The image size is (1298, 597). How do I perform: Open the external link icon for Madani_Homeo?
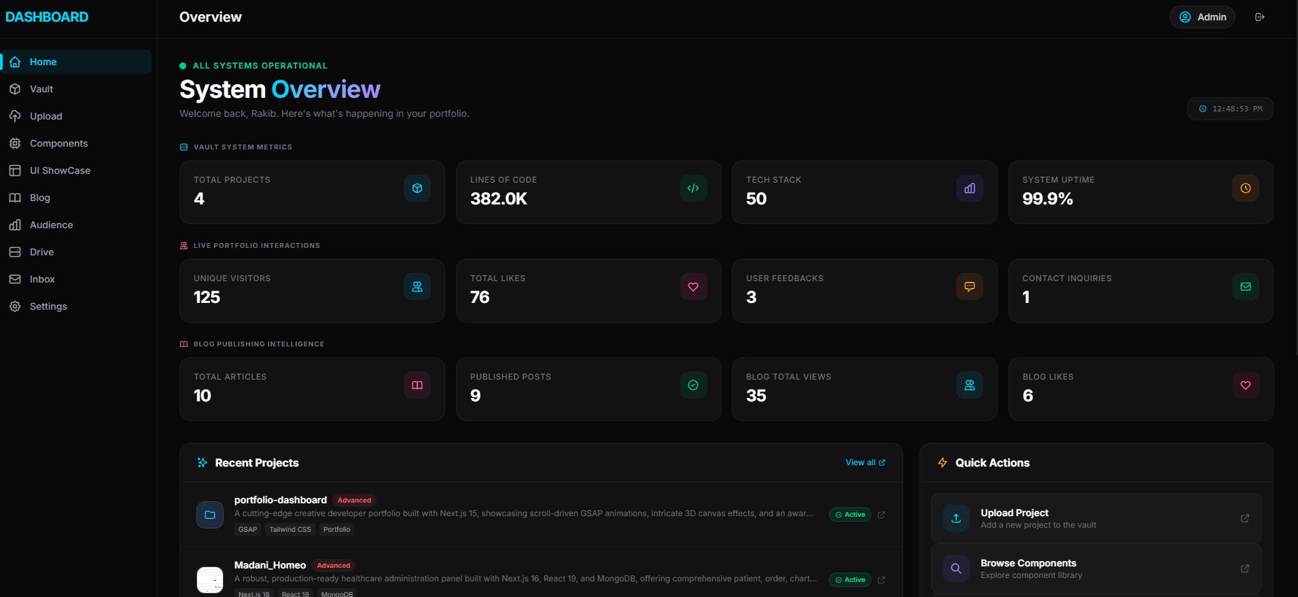tap(881, 580)
